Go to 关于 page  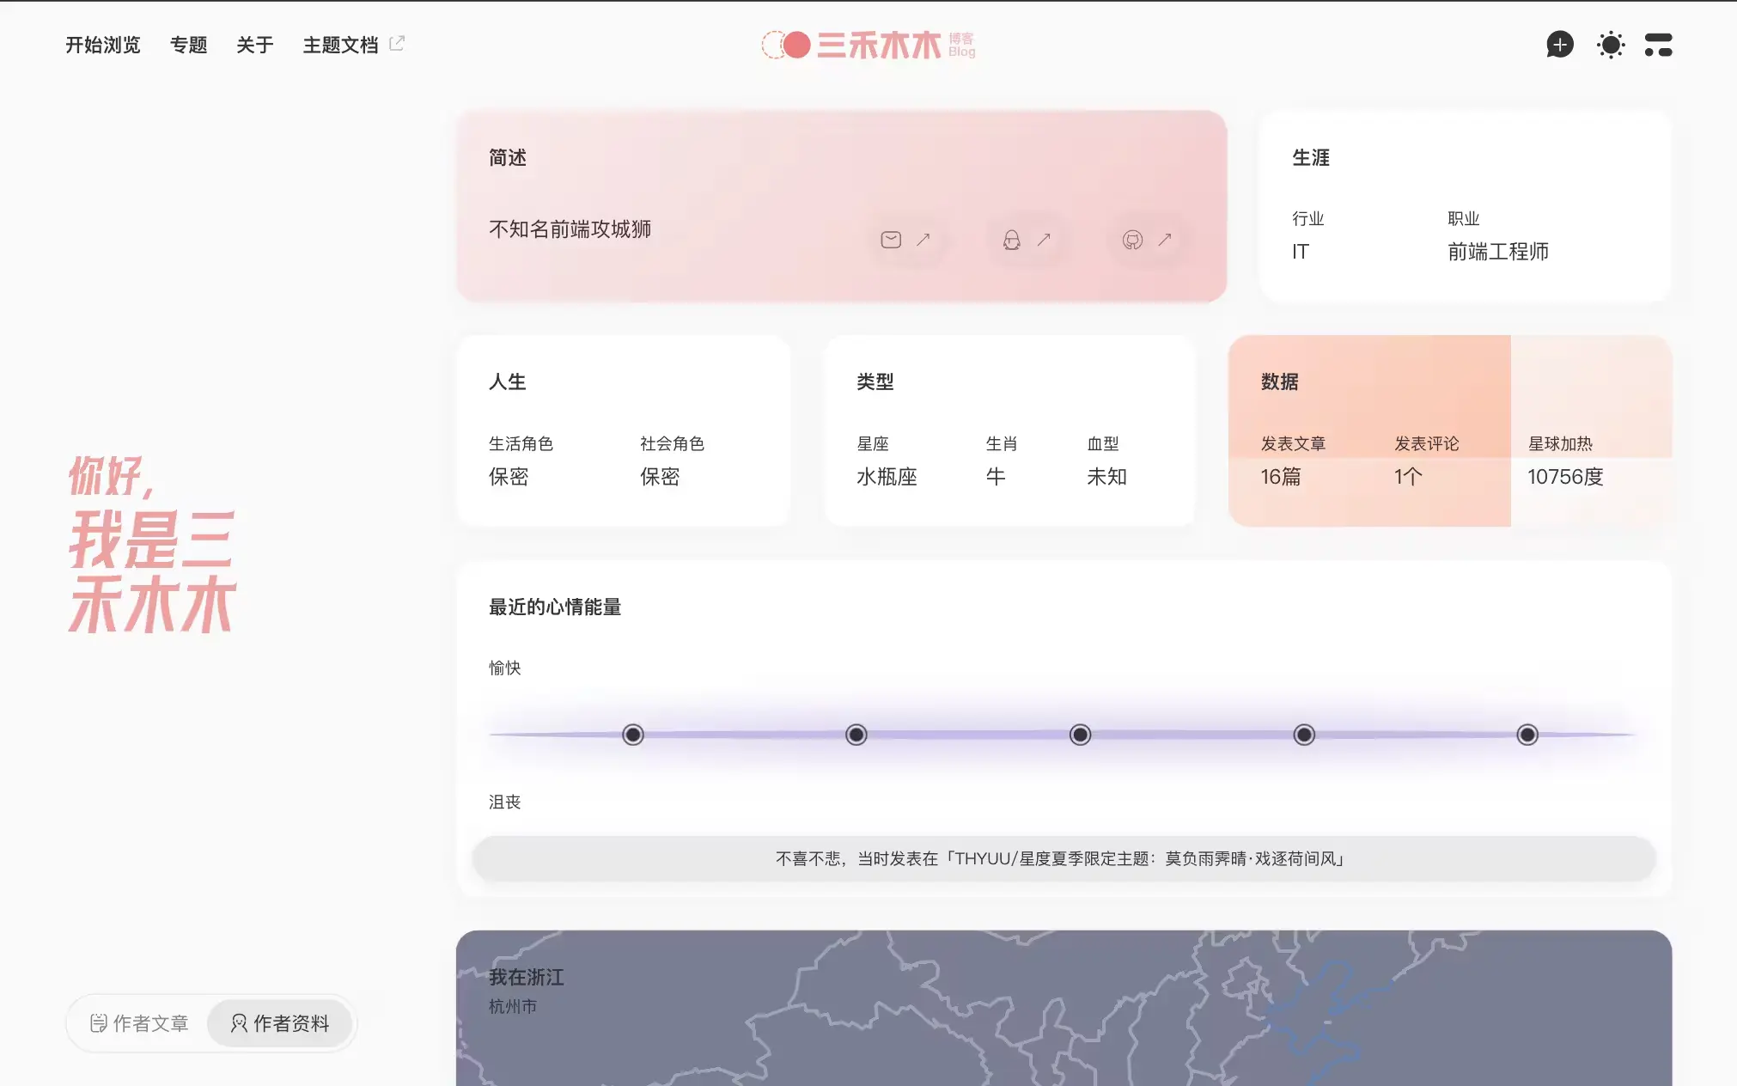(x=254, y=45)
